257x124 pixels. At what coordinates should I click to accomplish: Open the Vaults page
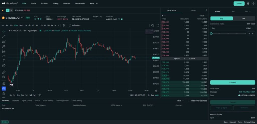pyautogui.click(x=34, y=4)
